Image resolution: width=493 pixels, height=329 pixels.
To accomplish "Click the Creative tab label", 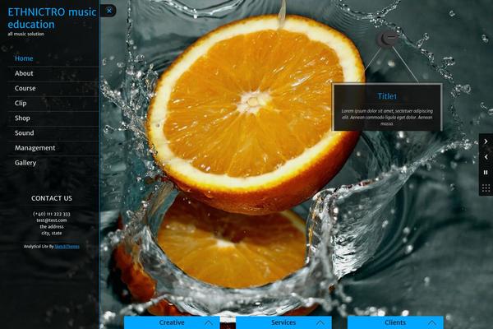I will tap(172, 322).
